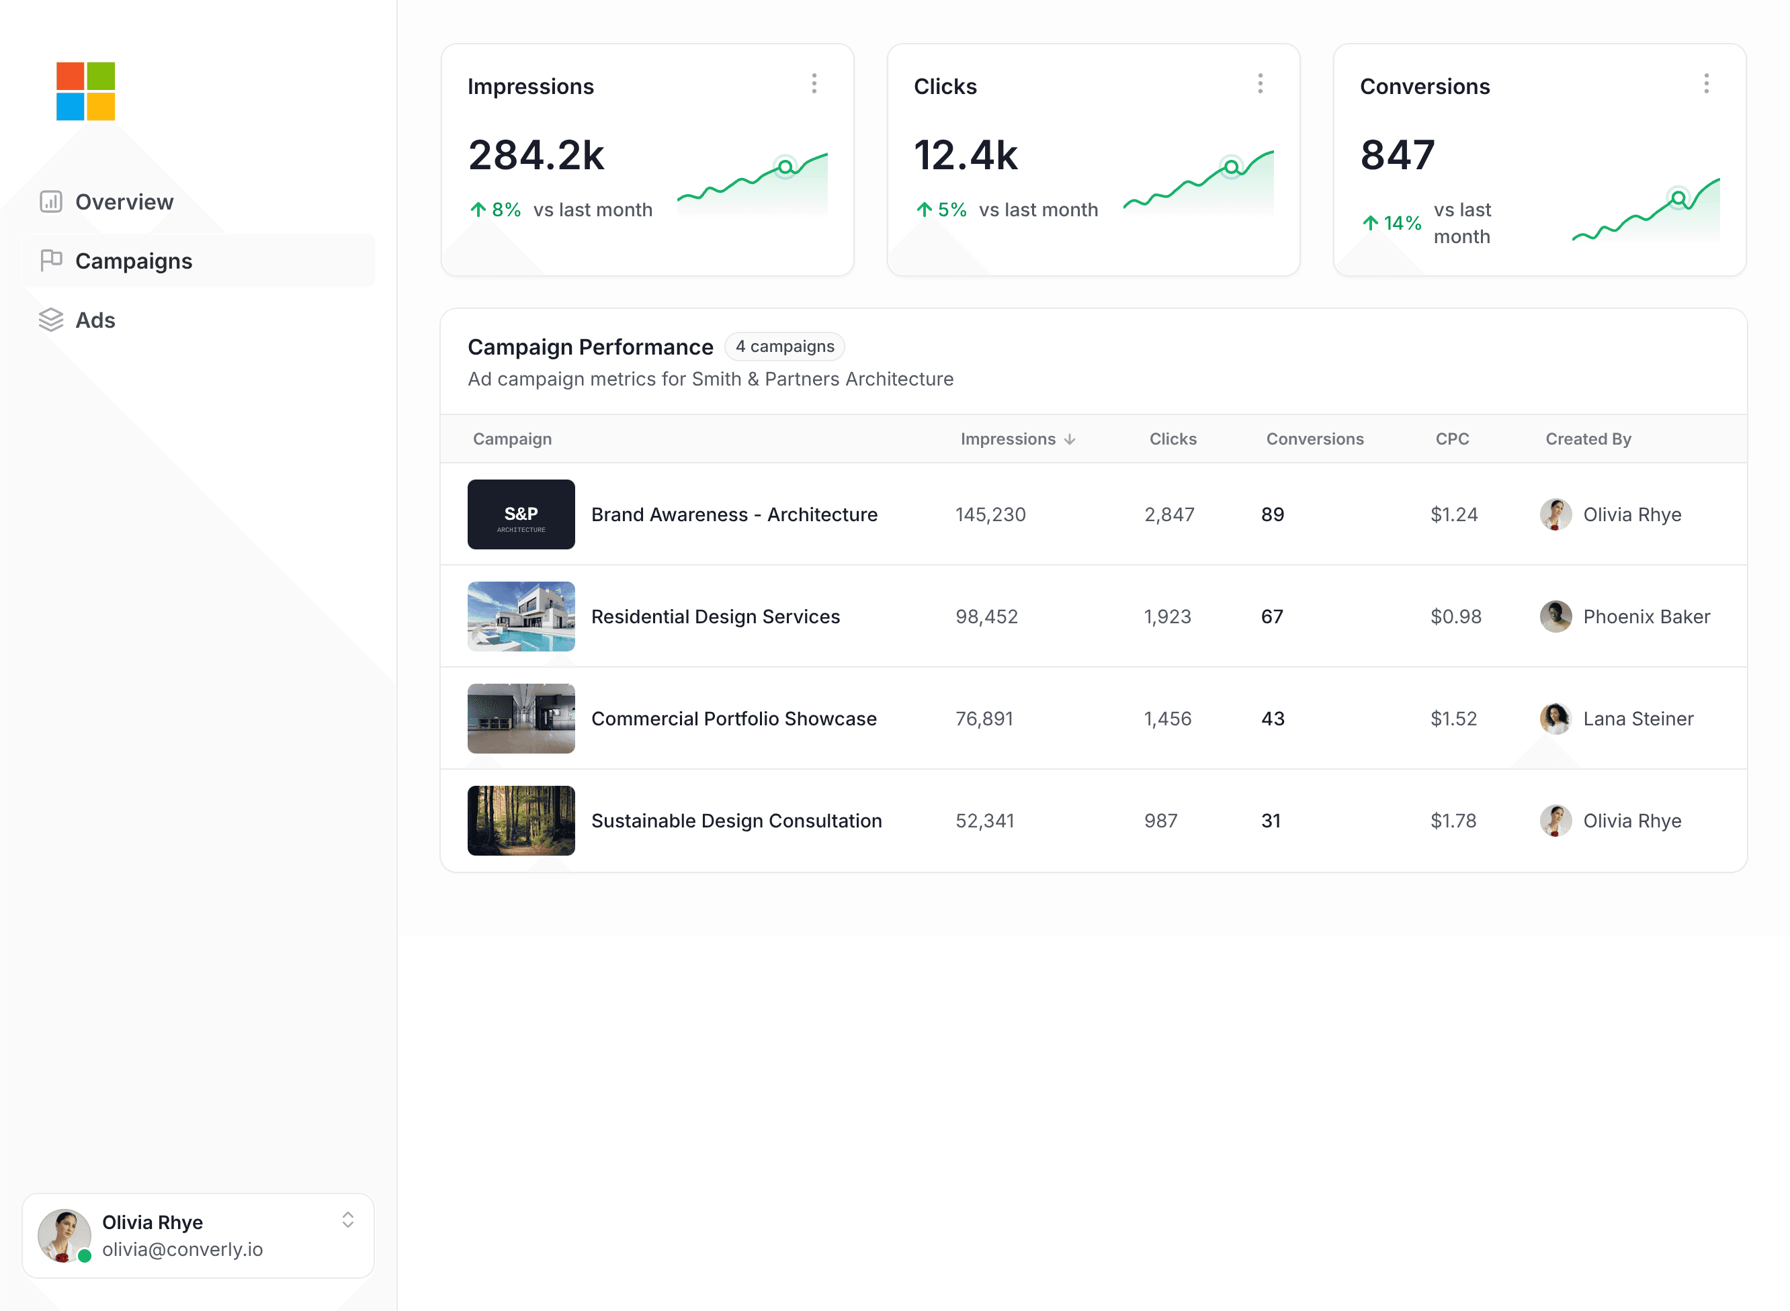Open the Clicks card three-dot menu
The height and width of the screenshot is (1311, 1790).
coord(1260,84)
